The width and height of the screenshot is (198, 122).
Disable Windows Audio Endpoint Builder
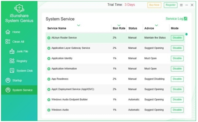point(177,100)
